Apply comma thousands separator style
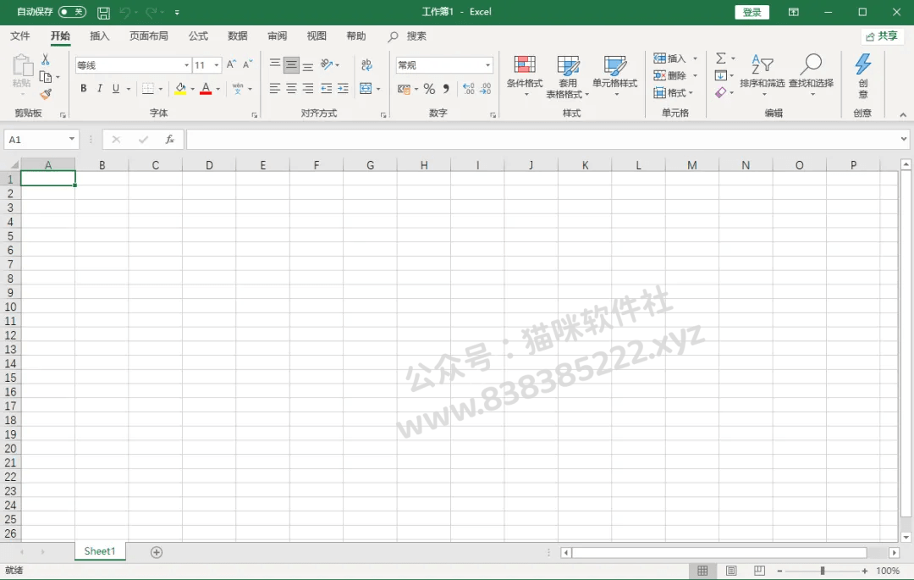Image resolution: width=914 pixels, height=580 pixels. tap(446, 89)
